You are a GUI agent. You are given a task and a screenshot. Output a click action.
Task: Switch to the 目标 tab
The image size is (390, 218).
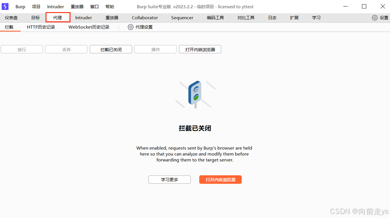tap(35, 18)
